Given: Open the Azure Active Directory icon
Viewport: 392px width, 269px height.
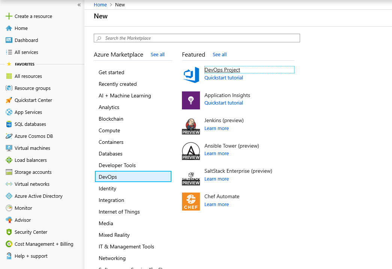Looking at the screenshot, I should (9, 196).
